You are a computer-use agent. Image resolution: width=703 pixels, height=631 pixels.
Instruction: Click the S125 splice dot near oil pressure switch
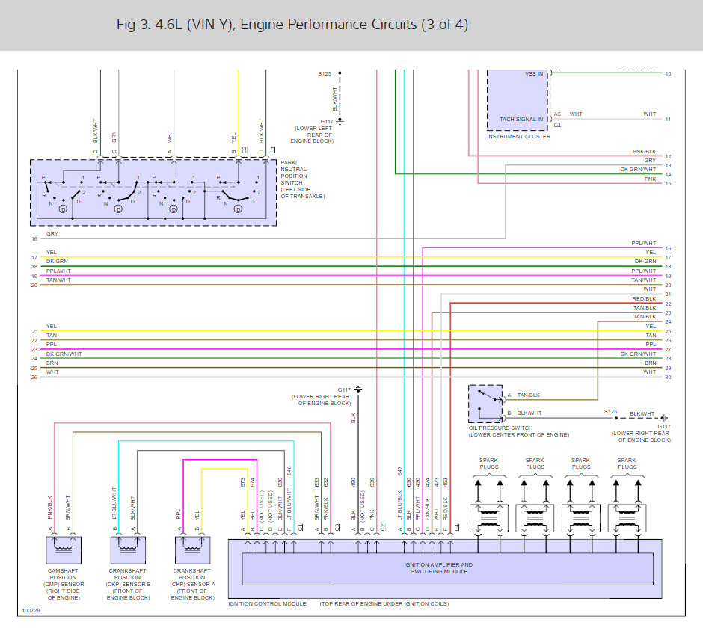pyautogui.click(x=616, y=418)
